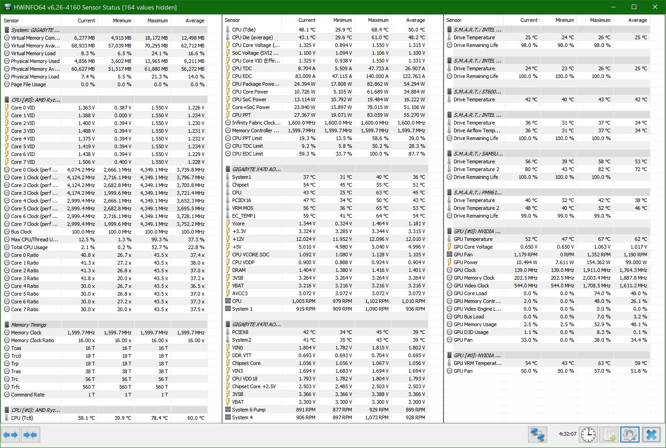Select the Chipset Core +2.5V row

point(326,386)
